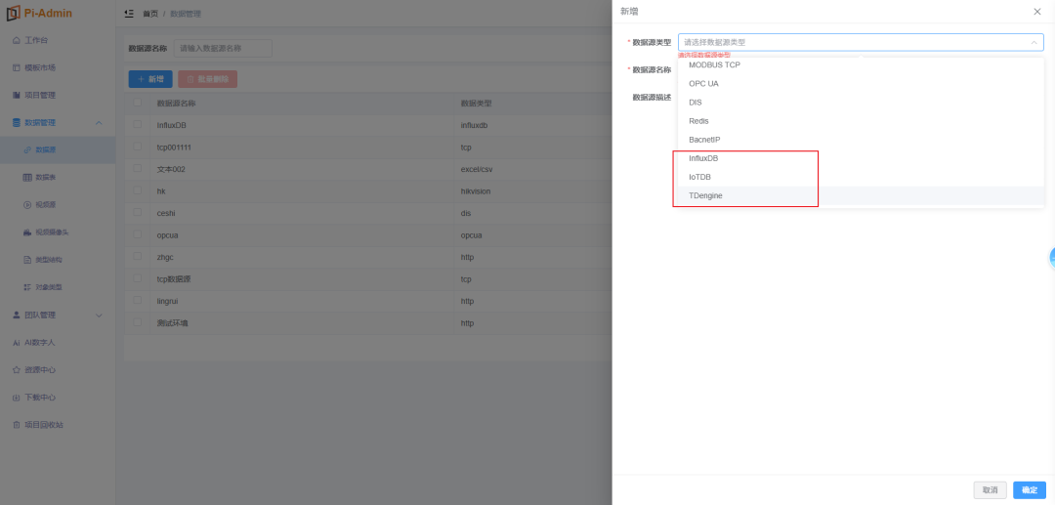This screenshot has height=505, width=1055.
Task: Choose TDengine from the list
Action: [861, 195]
